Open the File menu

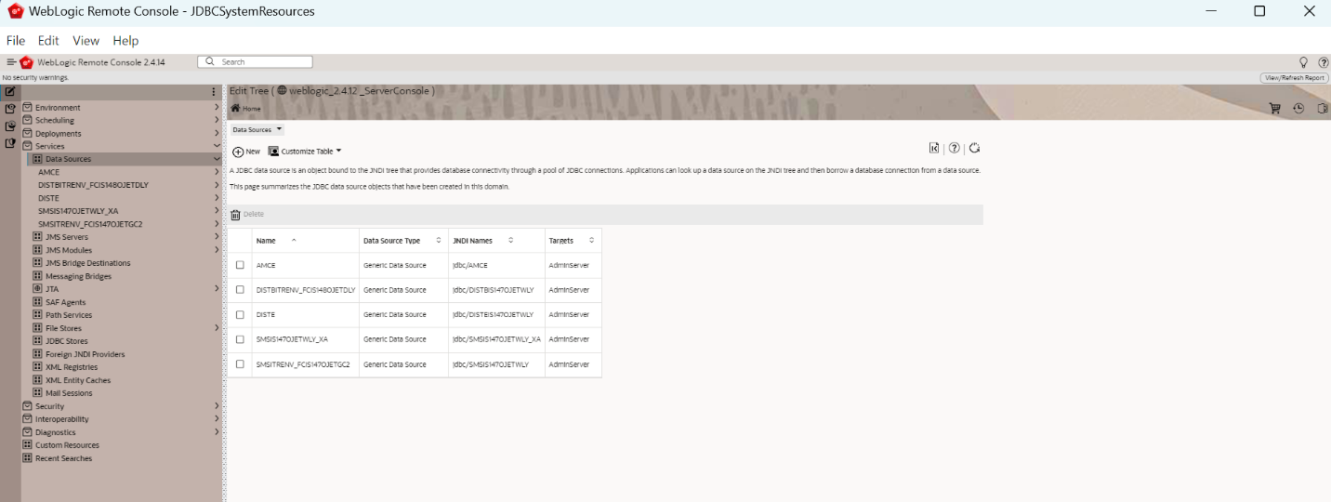click(16, 41)
